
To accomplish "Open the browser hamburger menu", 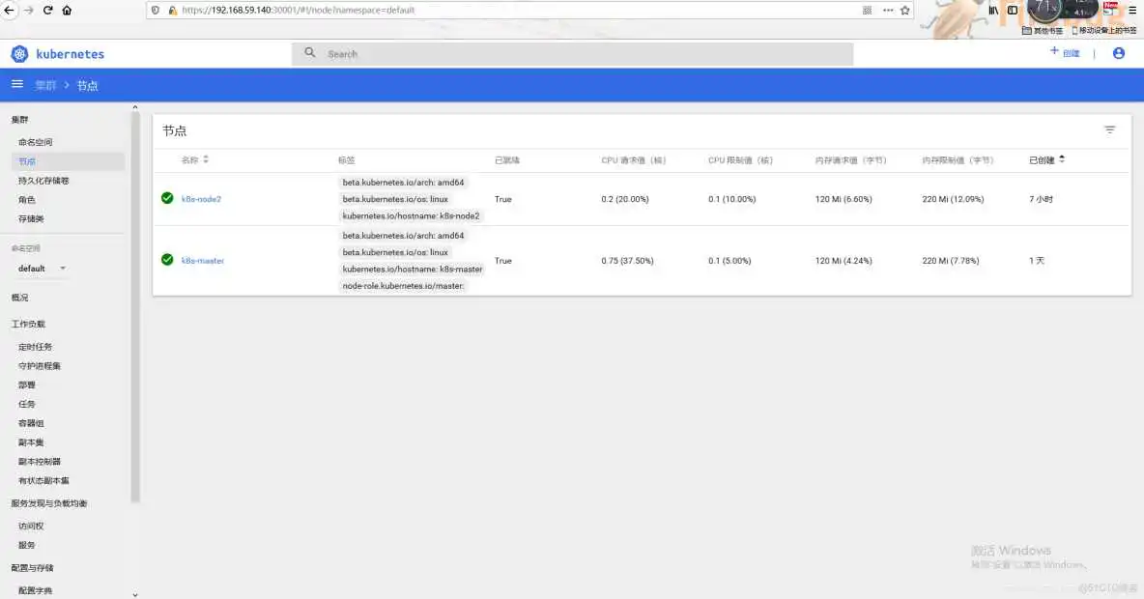I will coord(1132,11).
